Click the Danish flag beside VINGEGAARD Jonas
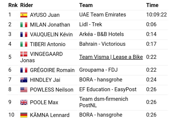The width and height of the screenshot is (175, 122). pos(24,54)
